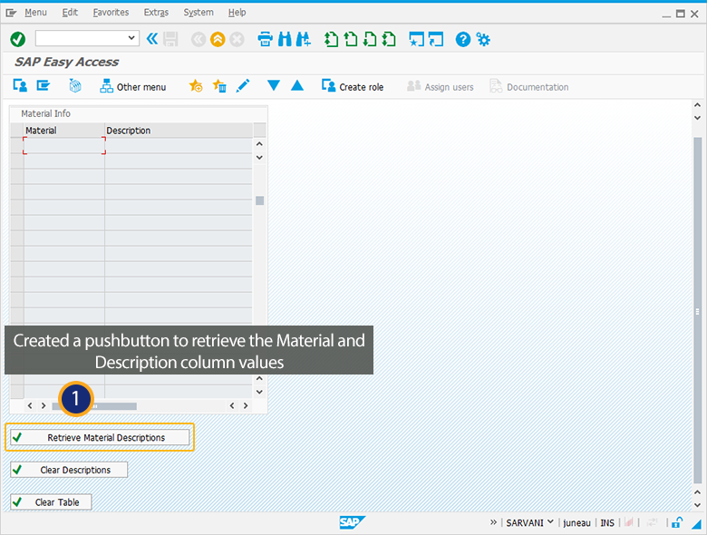
Task: Click the Print icon
Action: [x=265, y=39]
